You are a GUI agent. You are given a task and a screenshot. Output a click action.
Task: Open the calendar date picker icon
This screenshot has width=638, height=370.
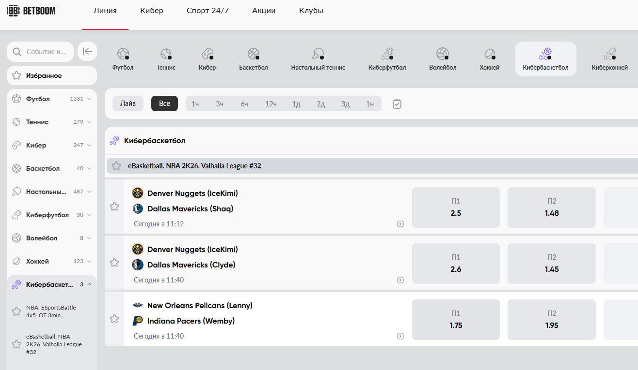(x=397, y=104)
